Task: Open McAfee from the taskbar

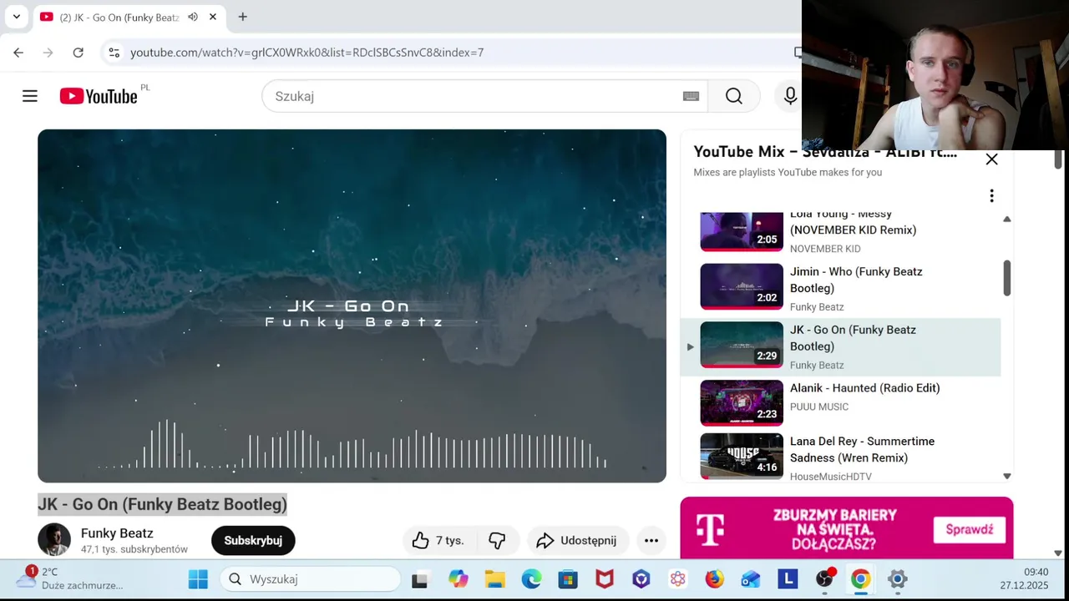Action: pyautogui.click(x=605, y=579)
